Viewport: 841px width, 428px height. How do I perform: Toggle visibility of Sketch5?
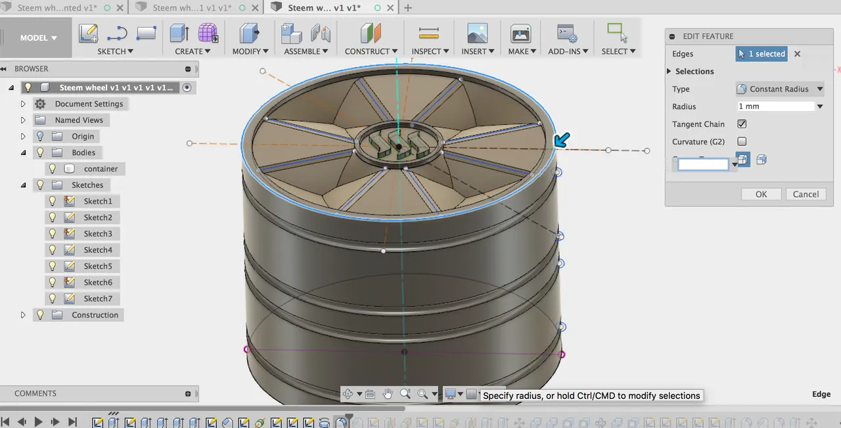click(x=53, y=266)
